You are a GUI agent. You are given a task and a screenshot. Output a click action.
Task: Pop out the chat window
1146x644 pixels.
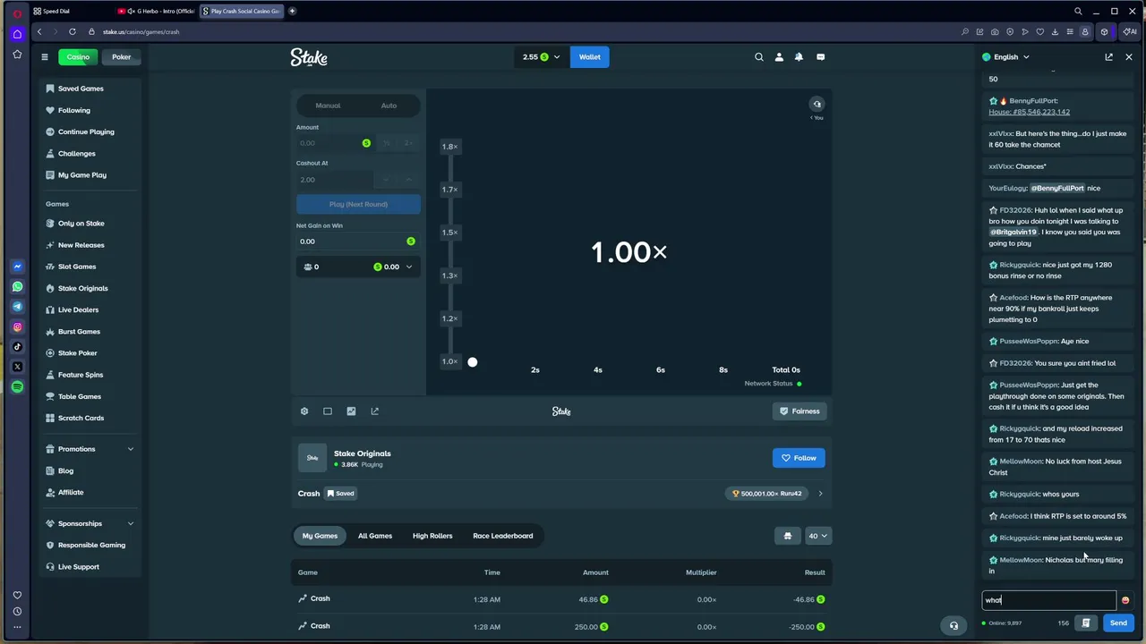coord(1108,57)
